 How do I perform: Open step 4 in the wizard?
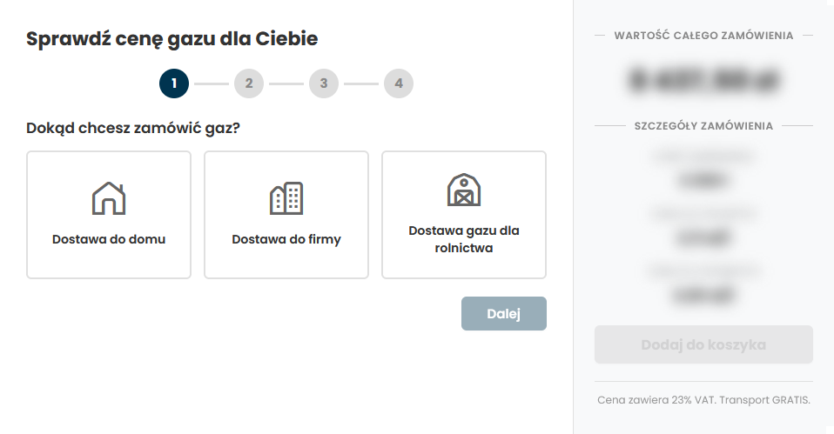399,83
